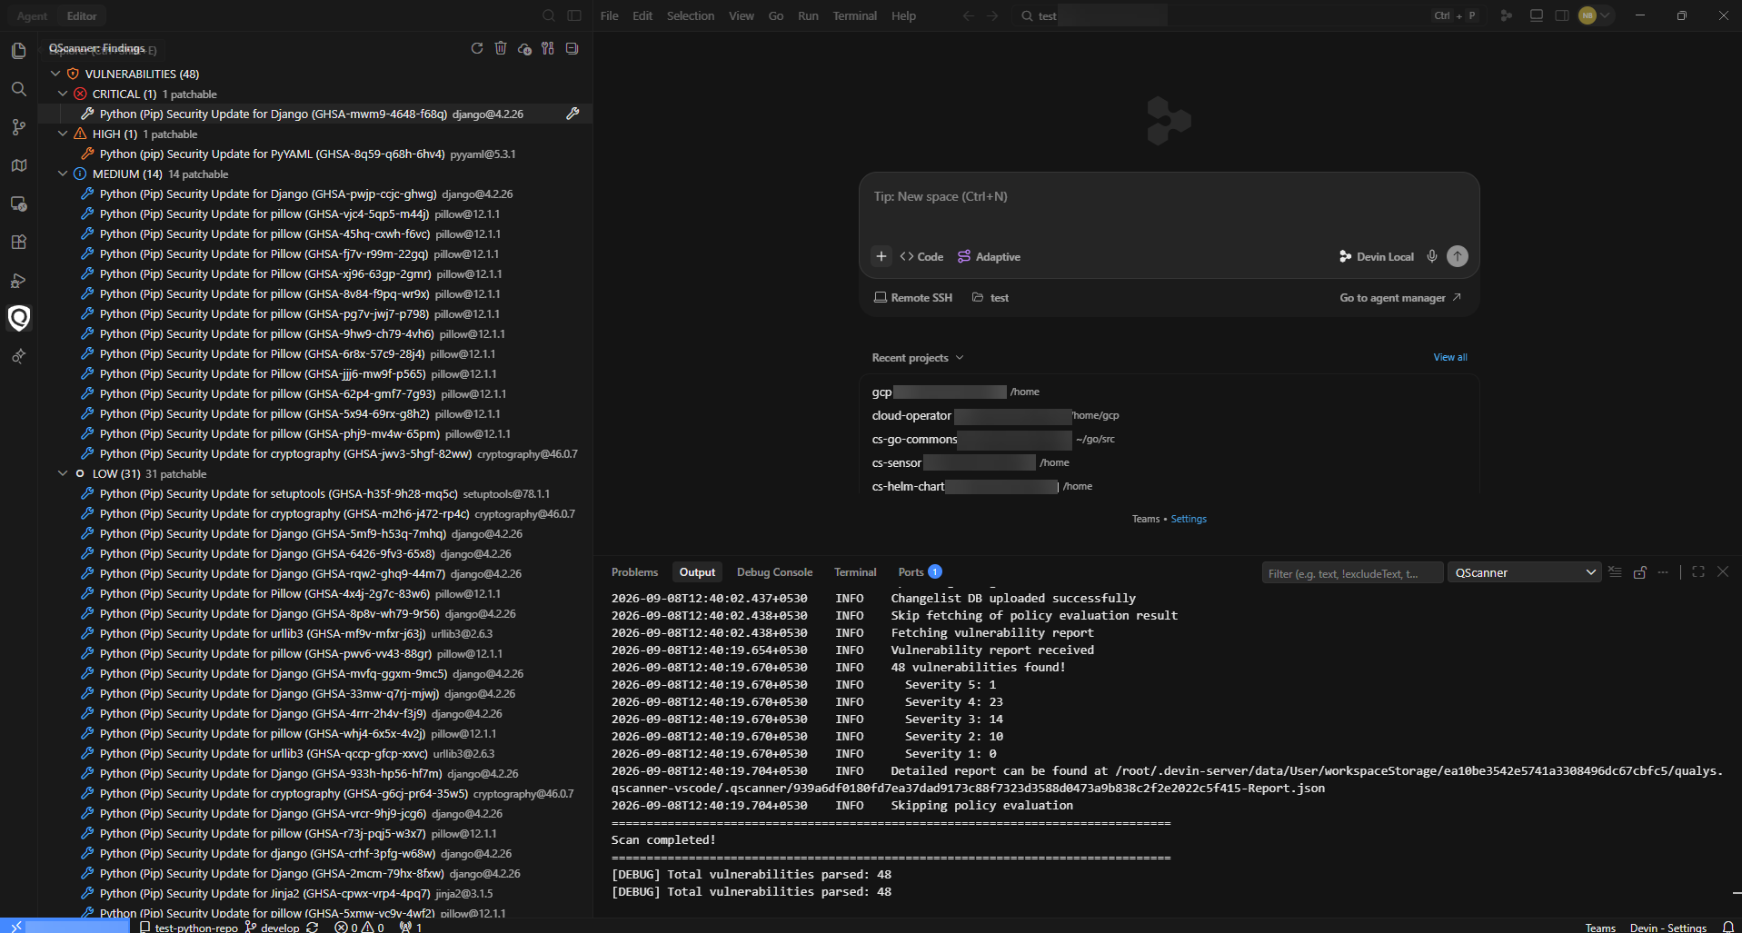Collapse the CRITICAL (1) group

63,94
